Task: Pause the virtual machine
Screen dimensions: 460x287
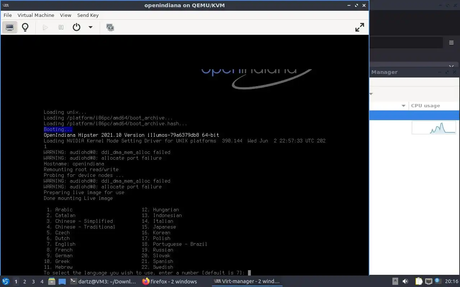Action: (x=61, y=27)
